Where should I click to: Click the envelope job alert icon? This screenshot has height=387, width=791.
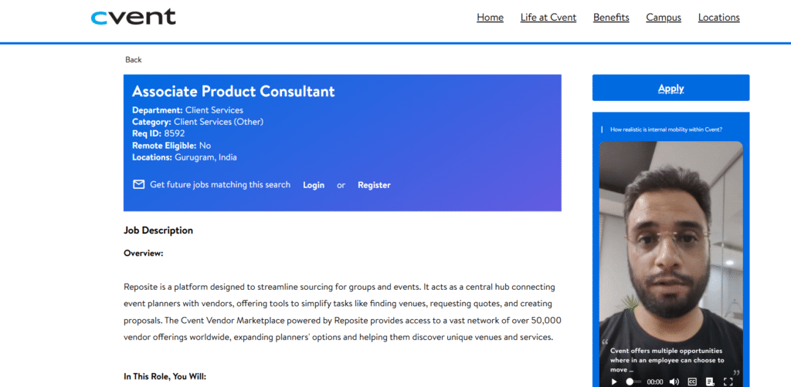pyautogui.click(x=139, y=185)
